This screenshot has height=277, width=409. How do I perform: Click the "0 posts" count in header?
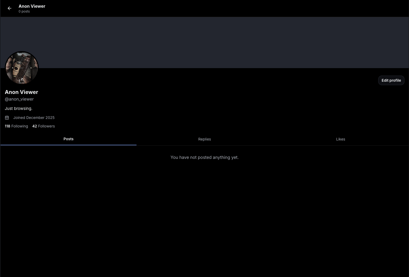(24, 11)
